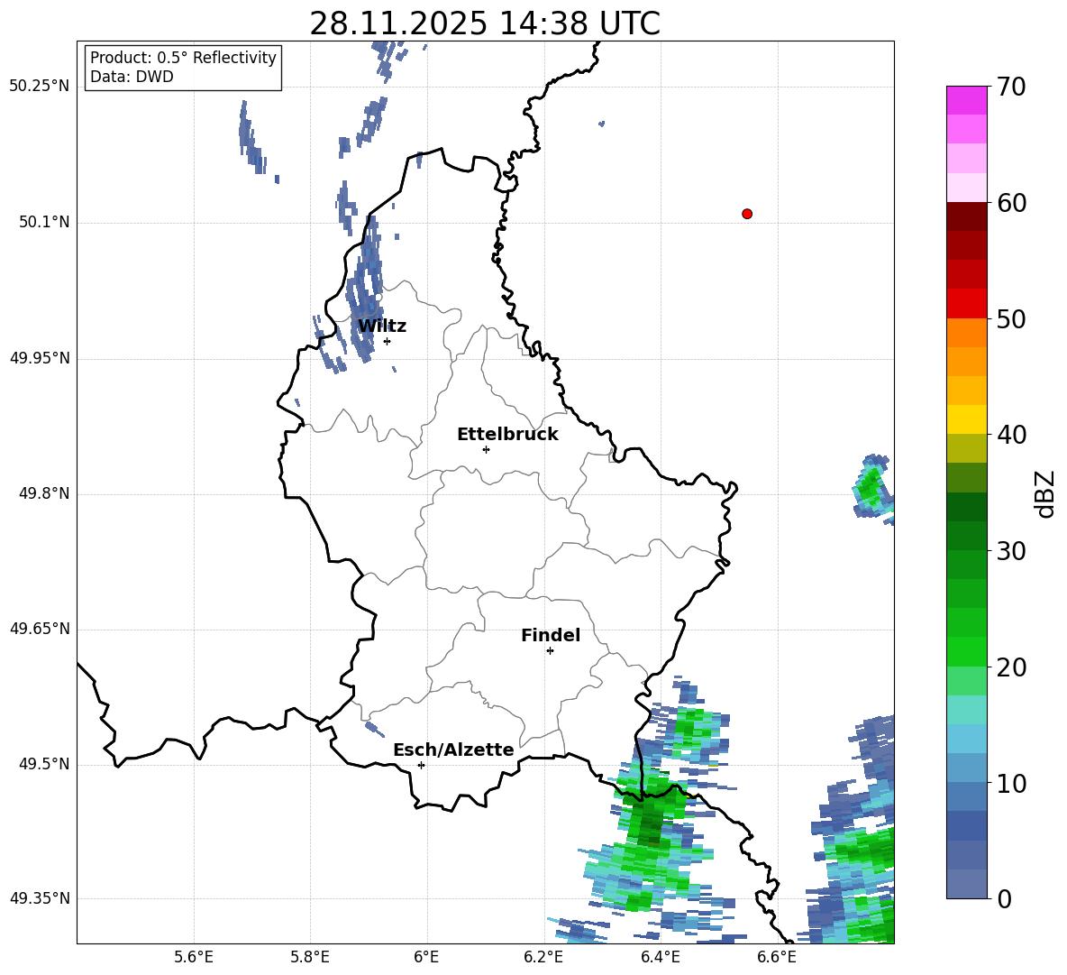This screenshot has width=1067, height=975.
Task: Click the 49.95°N latitude label
Action: click(40, 358)
